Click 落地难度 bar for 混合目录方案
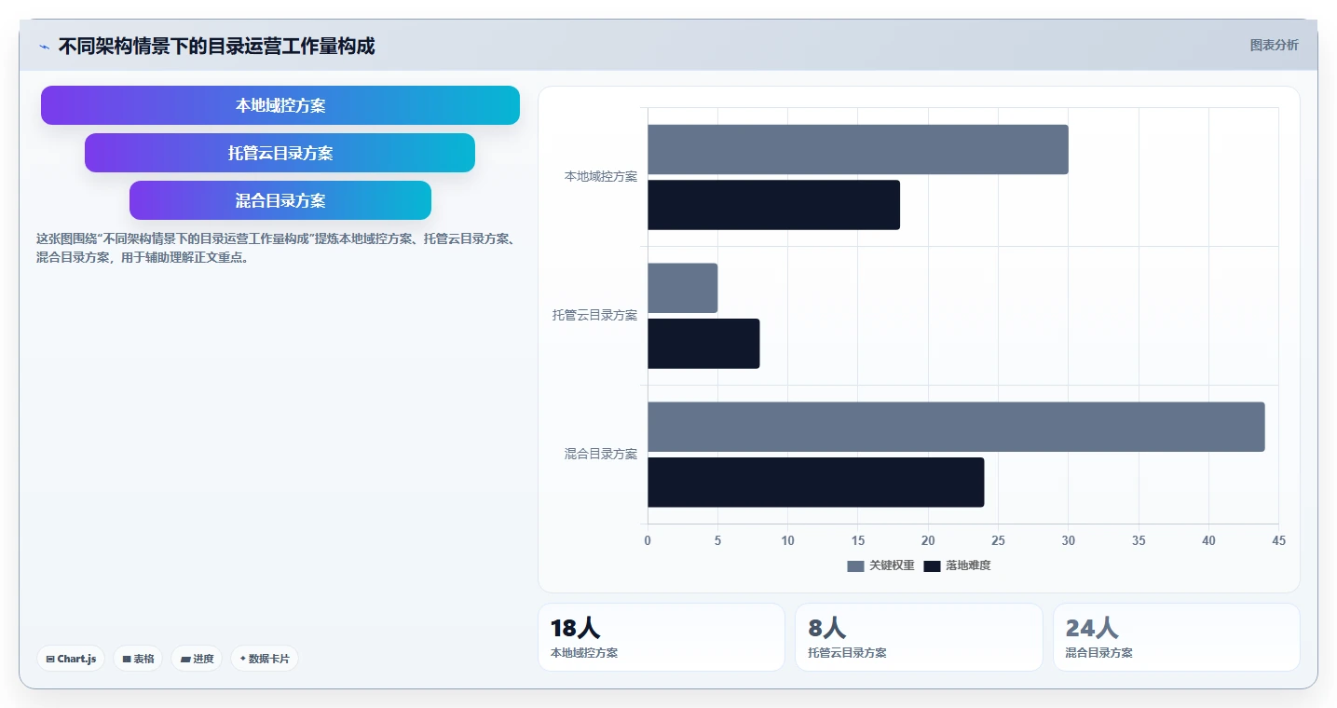This screenshot has height=708, width=1337. pos(816,483)
